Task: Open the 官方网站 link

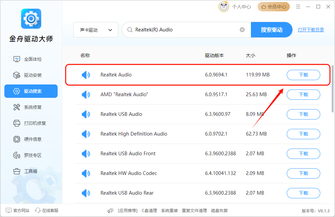Action: (17, 211)
